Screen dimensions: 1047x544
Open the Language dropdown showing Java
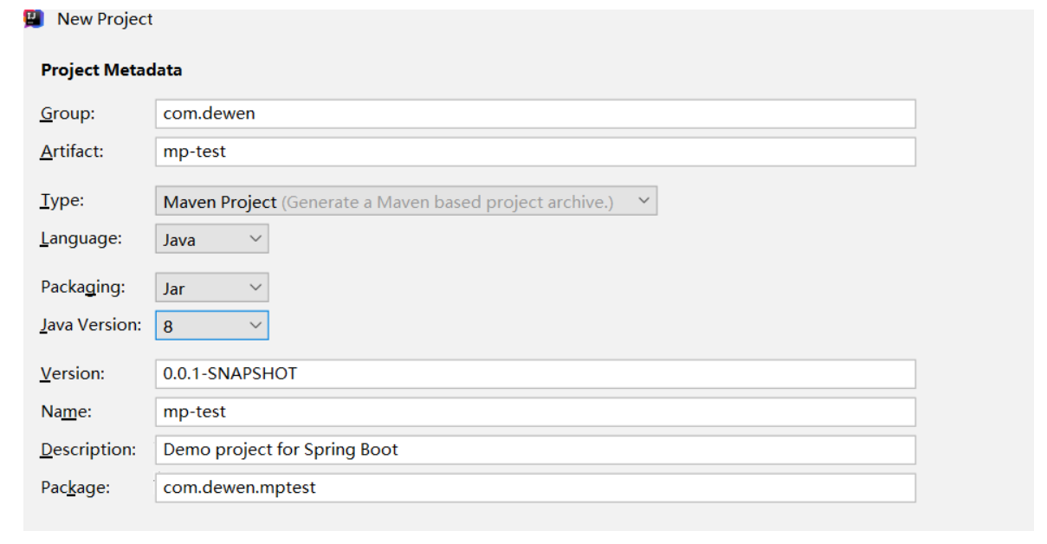211,239
